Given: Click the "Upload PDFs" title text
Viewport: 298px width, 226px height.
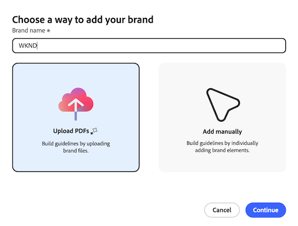Looking at the screenshot, I should pos(71,131).
